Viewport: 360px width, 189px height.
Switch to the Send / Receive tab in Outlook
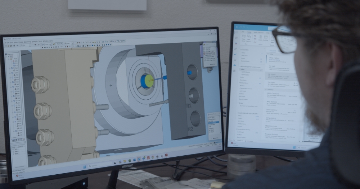coord(258,33)
